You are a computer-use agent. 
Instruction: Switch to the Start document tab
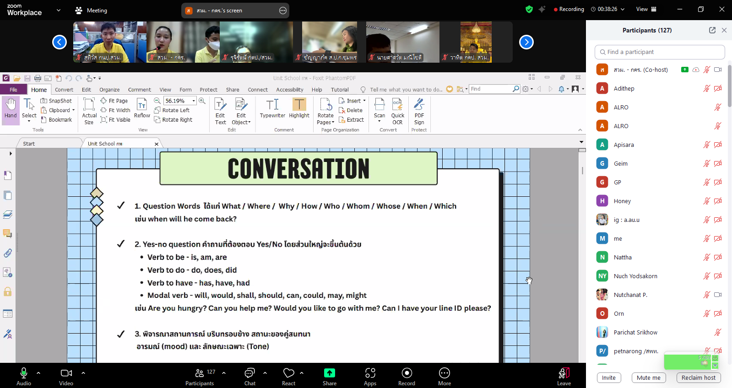29,144
